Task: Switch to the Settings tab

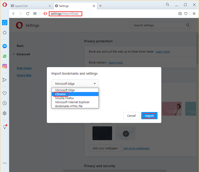Action: 75,6
